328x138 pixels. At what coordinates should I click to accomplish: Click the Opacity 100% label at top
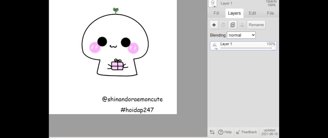[272, 3]
